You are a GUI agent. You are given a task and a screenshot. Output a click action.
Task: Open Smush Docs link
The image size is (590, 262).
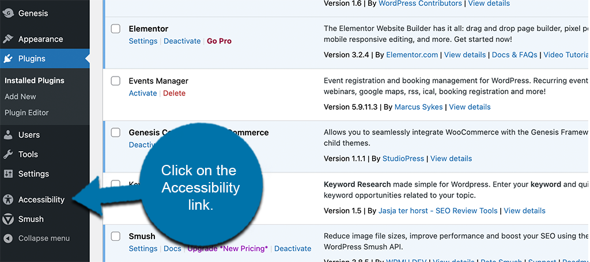coord(172,248)
